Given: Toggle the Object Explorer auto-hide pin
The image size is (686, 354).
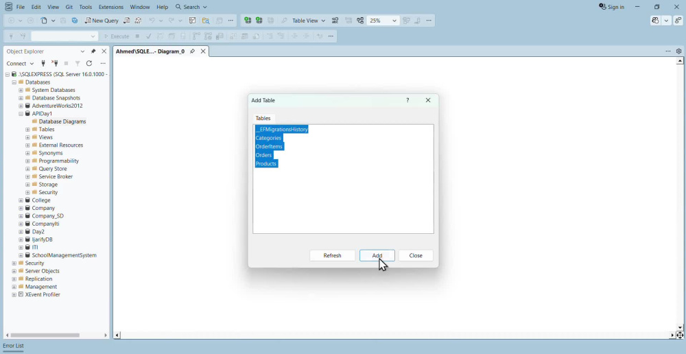Looking at the screenshot, I should 93,51.
